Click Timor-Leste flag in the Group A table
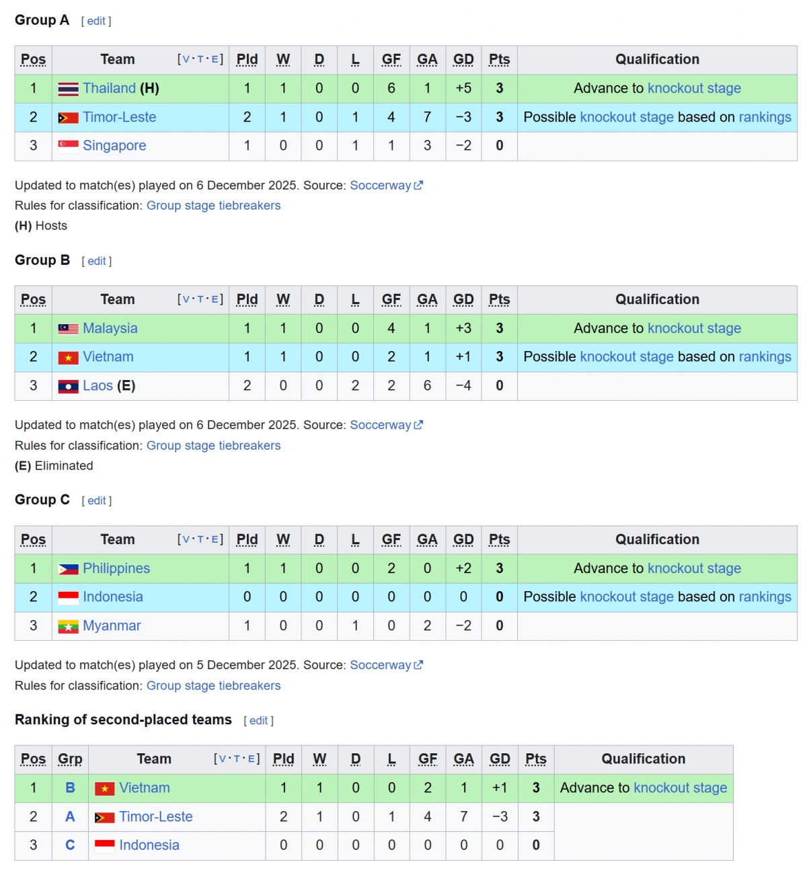This screenshot has width=807, height=871. [x=68, y=118]
